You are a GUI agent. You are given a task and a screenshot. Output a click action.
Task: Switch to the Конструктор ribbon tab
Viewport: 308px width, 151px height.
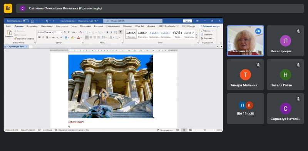click(62, 26)
